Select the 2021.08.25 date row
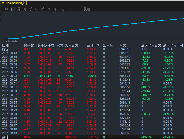 [x=10, y=102]
